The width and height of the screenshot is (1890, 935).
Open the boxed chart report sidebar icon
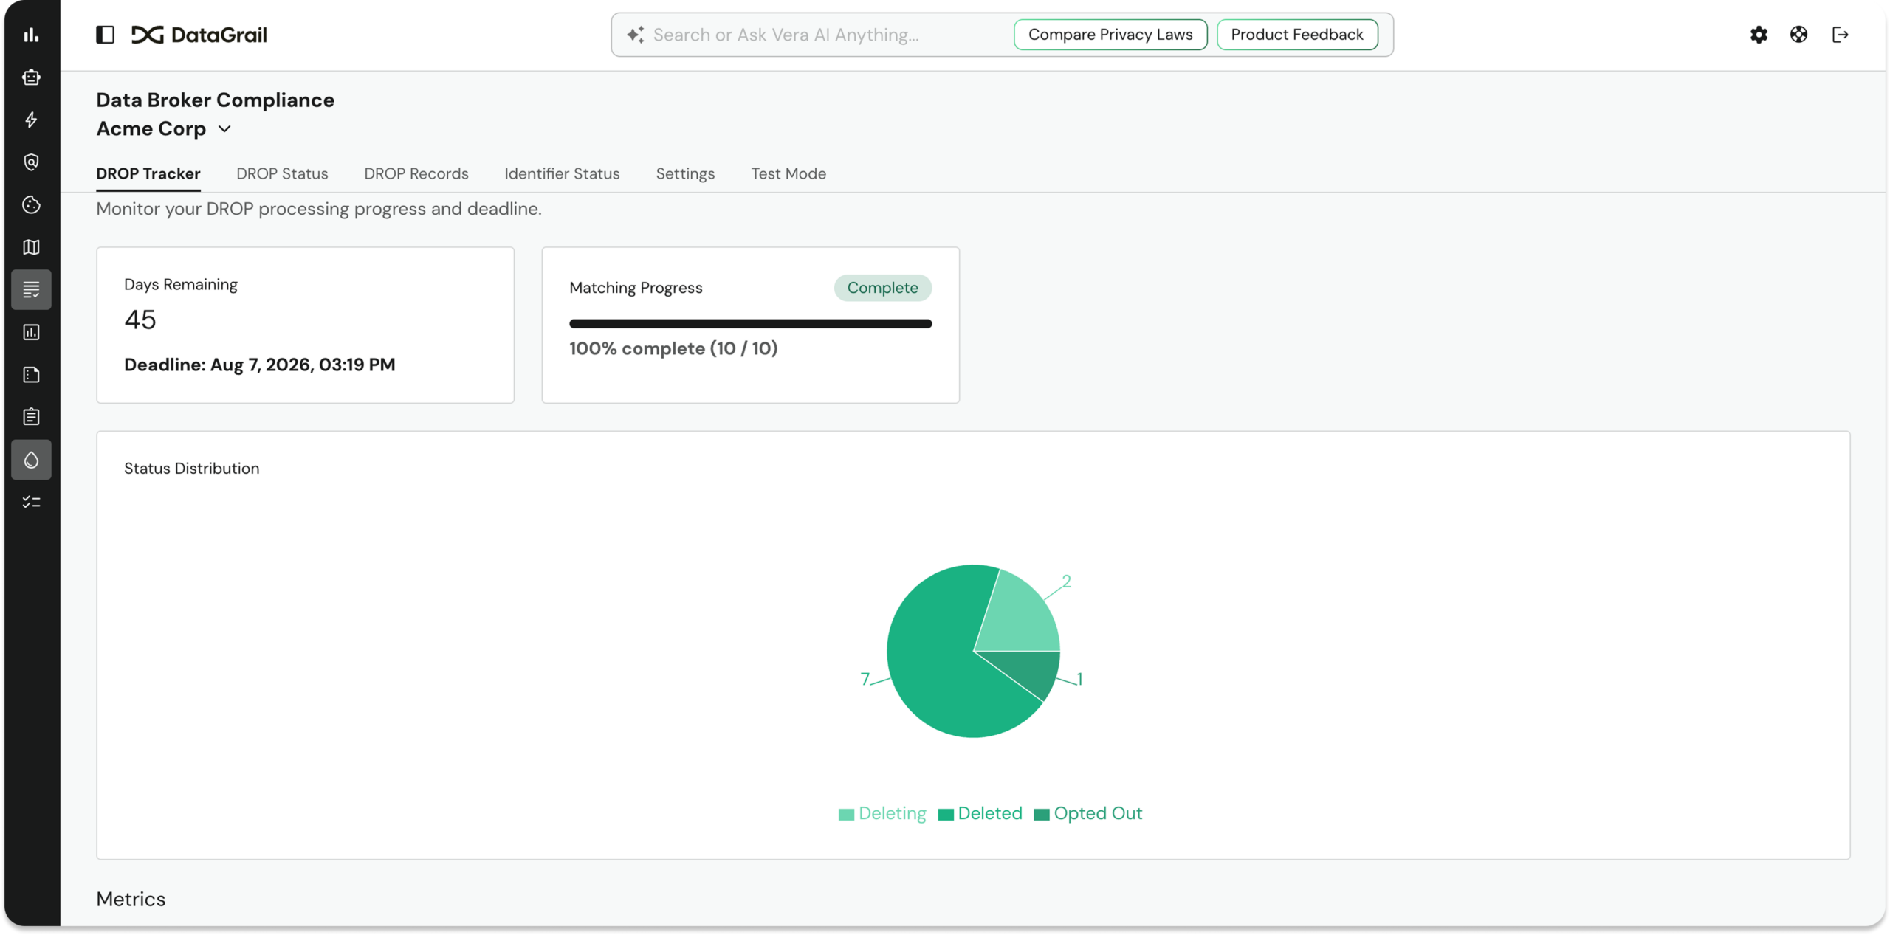pos(31,332)
